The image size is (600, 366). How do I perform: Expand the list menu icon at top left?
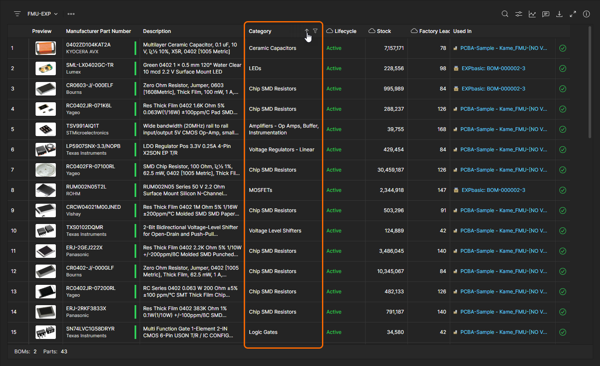[x=17, y=14]
